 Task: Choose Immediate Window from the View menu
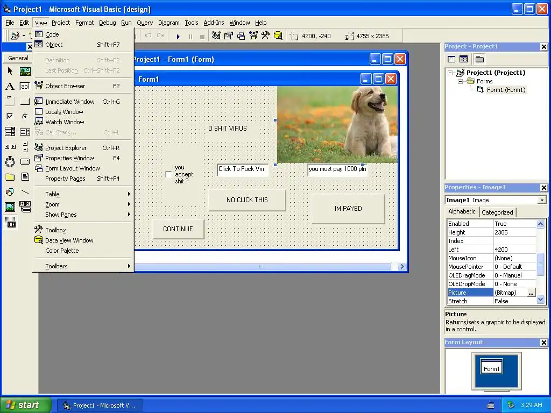point(83,102)
